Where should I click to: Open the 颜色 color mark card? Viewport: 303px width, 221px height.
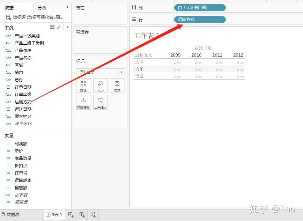click(x=83, y=86)
